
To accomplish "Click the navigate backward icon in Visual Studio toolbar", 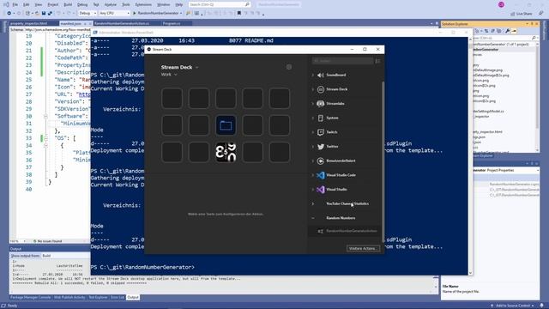I will point(9,14).
